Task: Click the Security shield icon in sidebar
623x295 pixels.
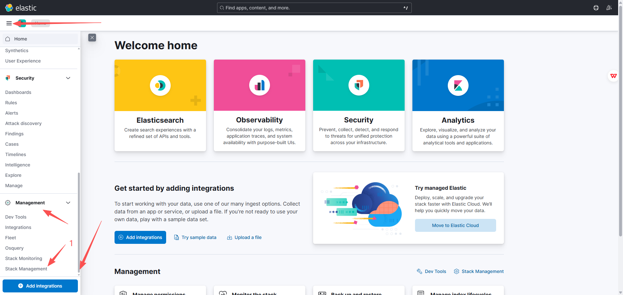Action: point(8,78)
